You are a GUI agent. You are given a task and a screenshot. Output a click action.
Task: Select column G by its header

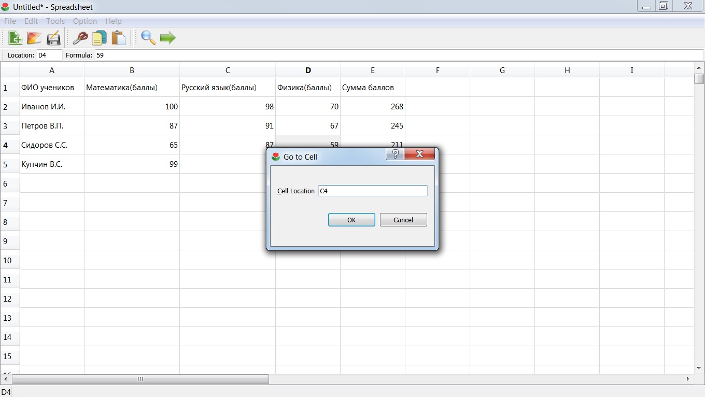tap(502, 70)
